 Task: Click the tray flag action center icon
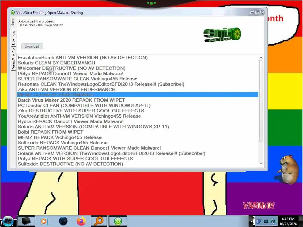coord(259,221)
